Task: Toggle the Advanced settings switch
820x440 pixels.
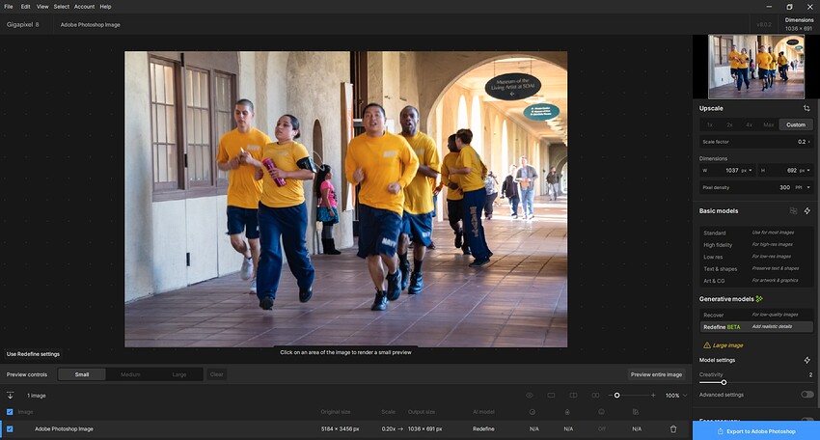Action: 806,394
